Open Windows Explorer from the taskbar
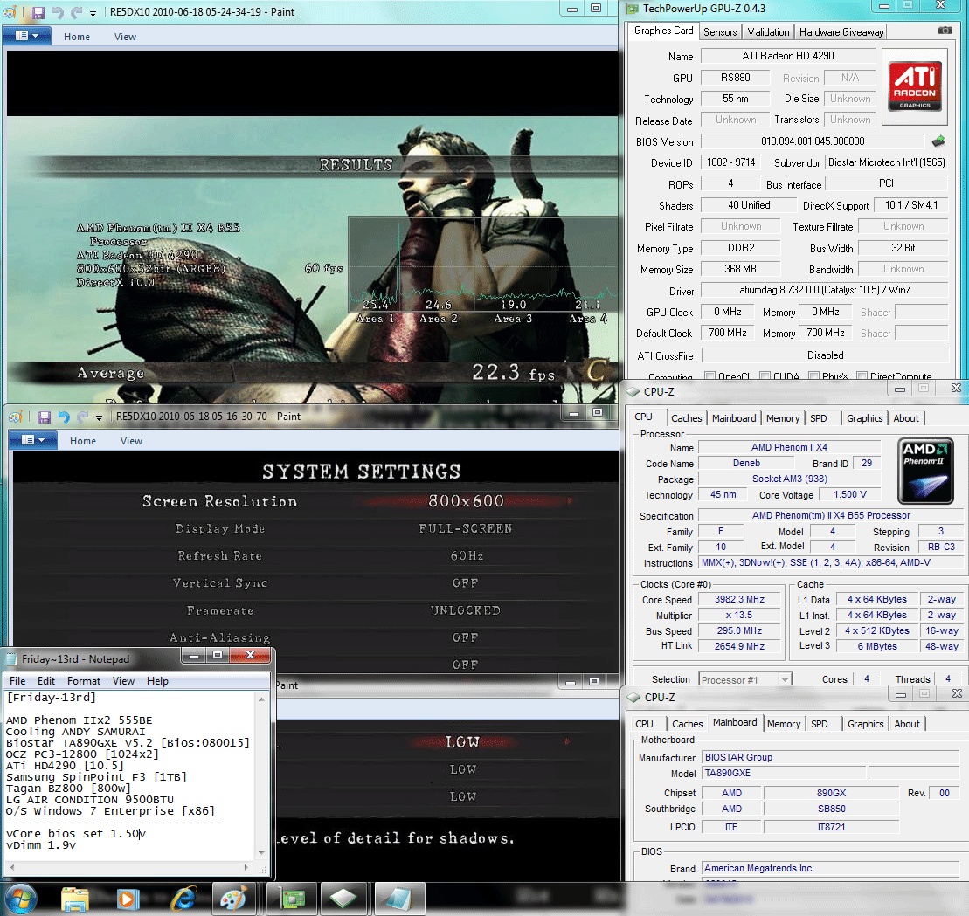The image size is (969, 916). point(75,899)
